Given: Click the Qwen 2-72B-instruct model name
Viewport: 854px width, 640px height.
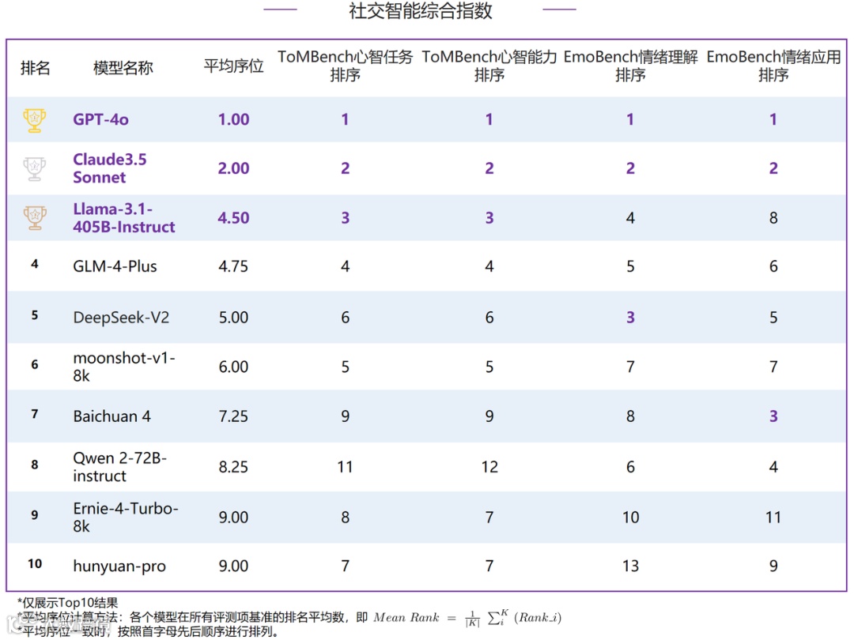Looking at the screenshot, I should (x=120, y=466).
